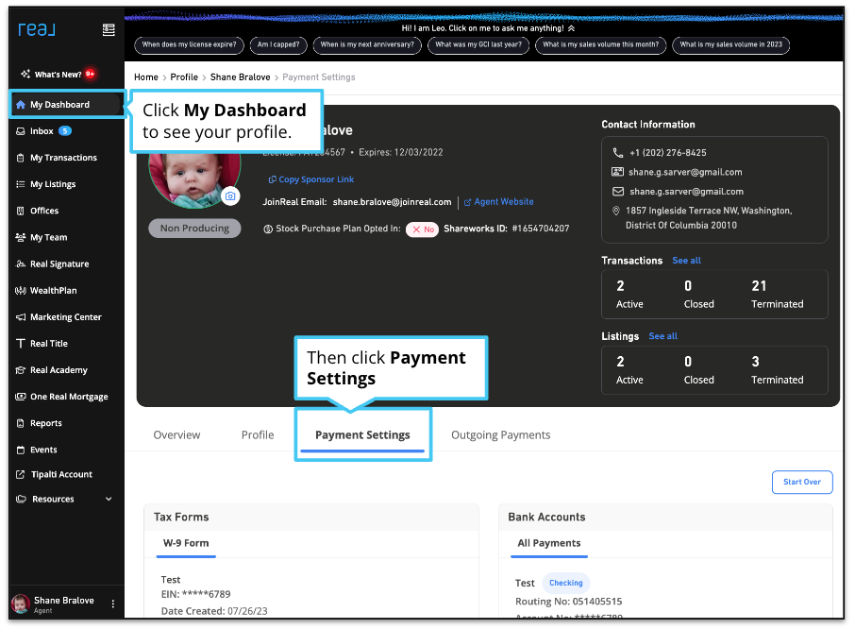This screenshot has width=855, height=629.
Task: Open My Listings
Action: click(52, 184)
